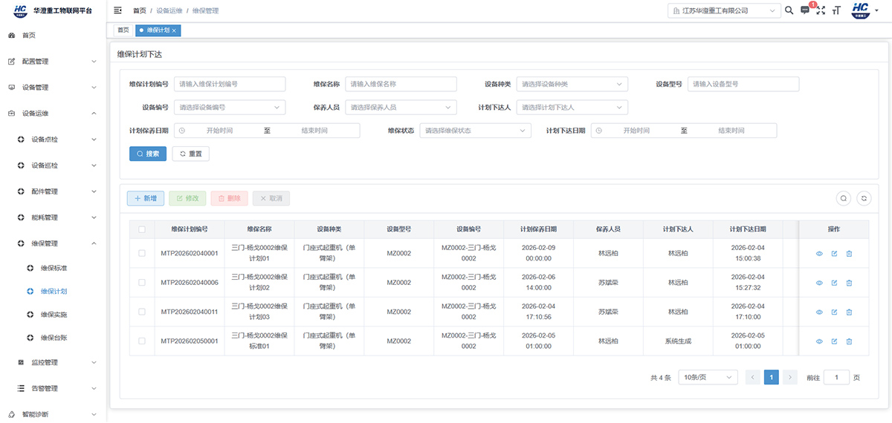
Task: Edit row MTP202602040011 via pencil icon
Action: coord(834,312)
